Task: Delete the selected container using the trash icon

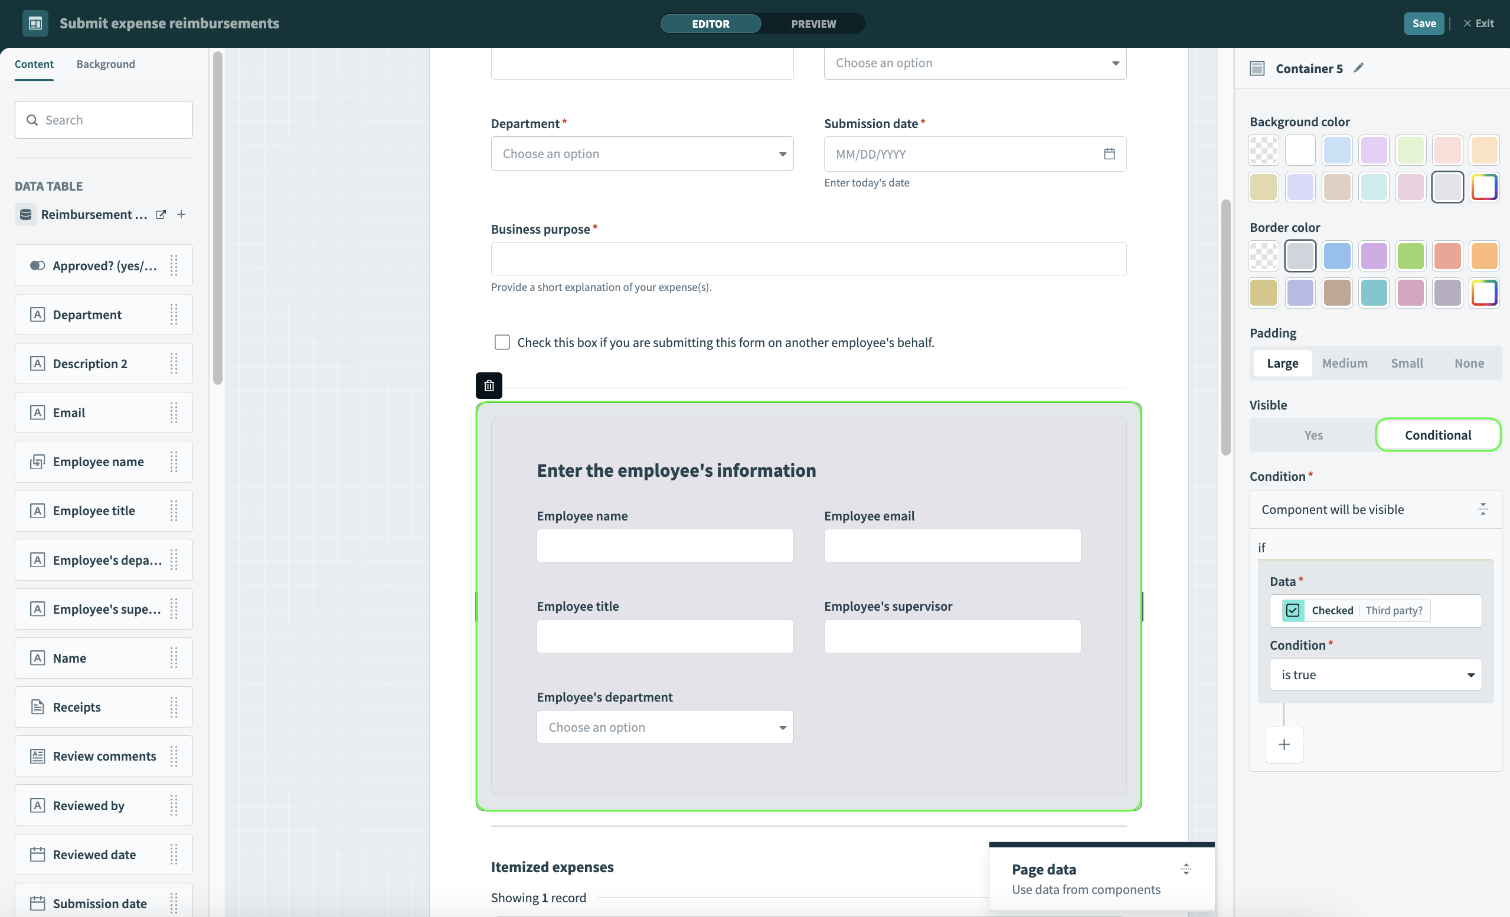Action: pos(488,385)
